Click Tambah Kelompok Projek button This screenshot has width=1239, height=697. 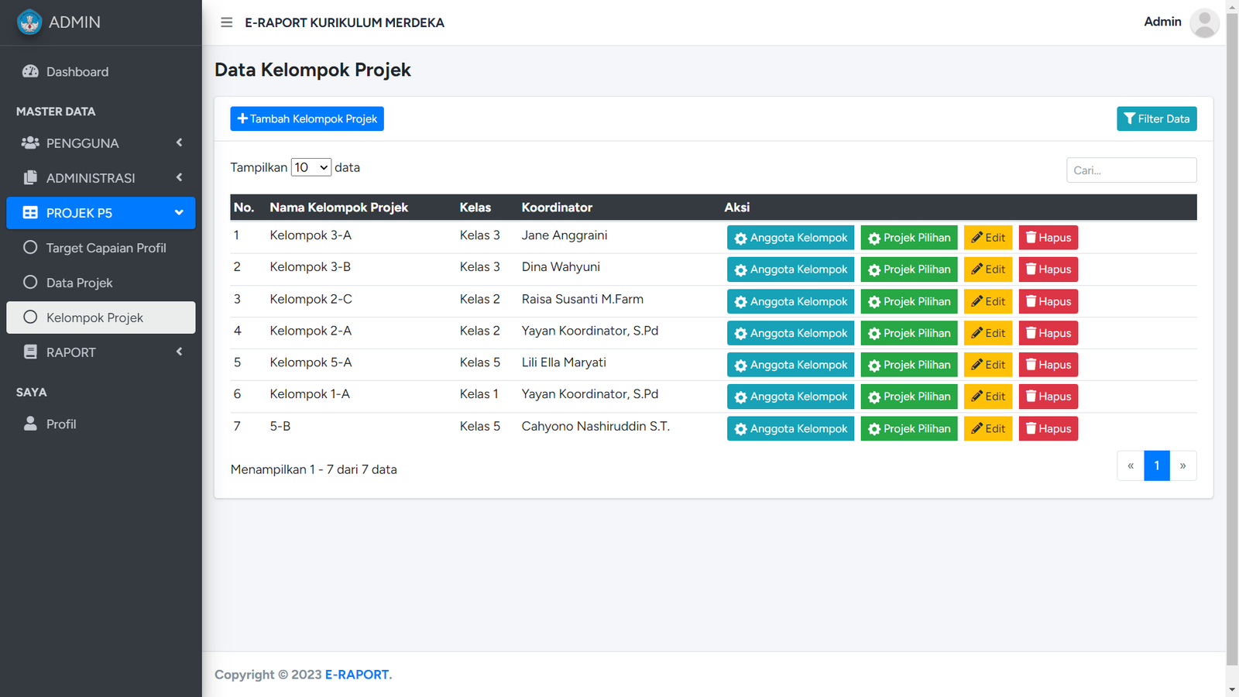pos(307,118)
